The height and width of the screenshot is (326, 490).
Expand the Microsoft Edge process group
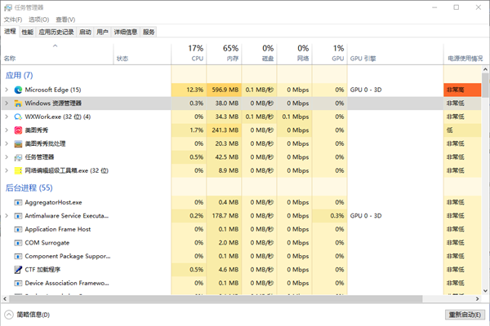7,90
